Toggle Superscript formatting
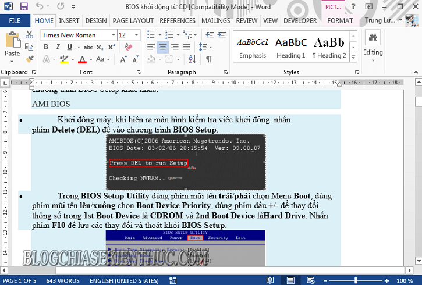The height and width of the screenshot is (285, 422). point(112,47)
